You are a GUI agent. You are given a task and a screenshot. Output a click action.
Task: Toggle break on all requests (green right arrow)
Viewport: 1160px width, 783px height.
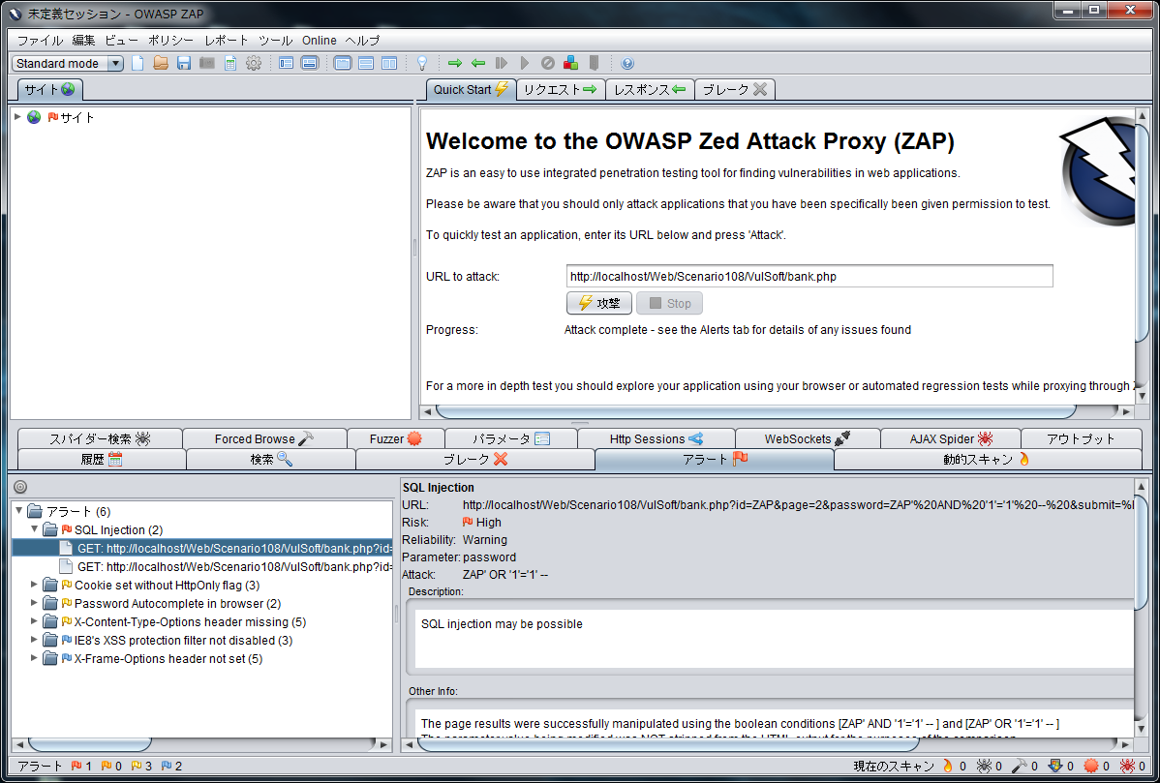coord(455,64)
